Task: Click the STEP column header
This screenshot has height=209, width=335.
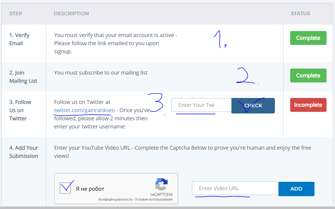Action: click(16, 13)
